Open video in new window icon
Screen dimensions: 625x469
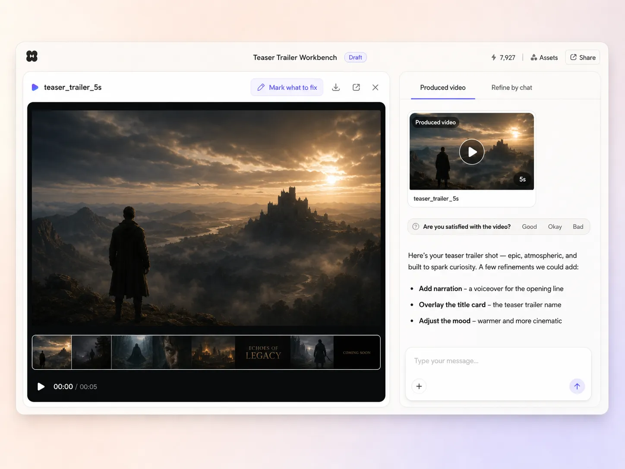(356, 87)
